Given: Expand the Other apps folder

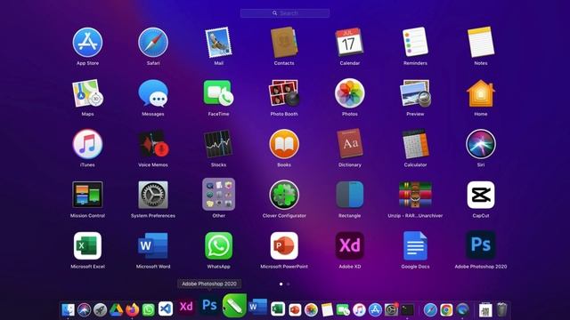Looking at the screenshot, I should 218,194.
